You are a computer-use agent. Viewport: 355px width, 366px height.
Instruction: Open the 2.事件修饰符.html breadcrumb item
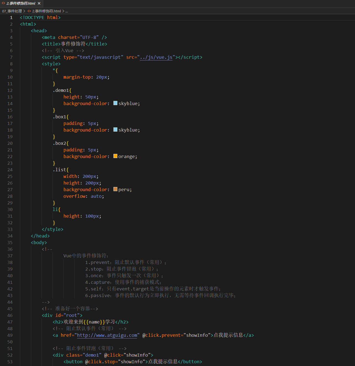click(x=47, y=11)
